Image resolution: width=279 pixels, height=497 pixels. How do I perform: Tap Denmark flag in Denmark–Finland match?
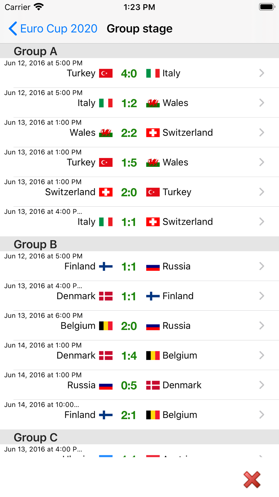point(106,296)
